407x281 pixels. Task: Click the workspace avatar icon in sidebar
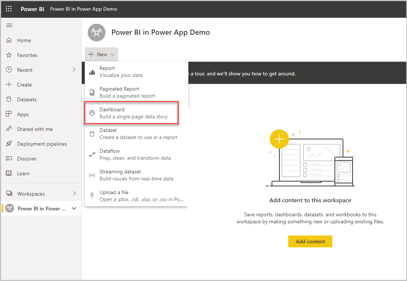point(10,209)
